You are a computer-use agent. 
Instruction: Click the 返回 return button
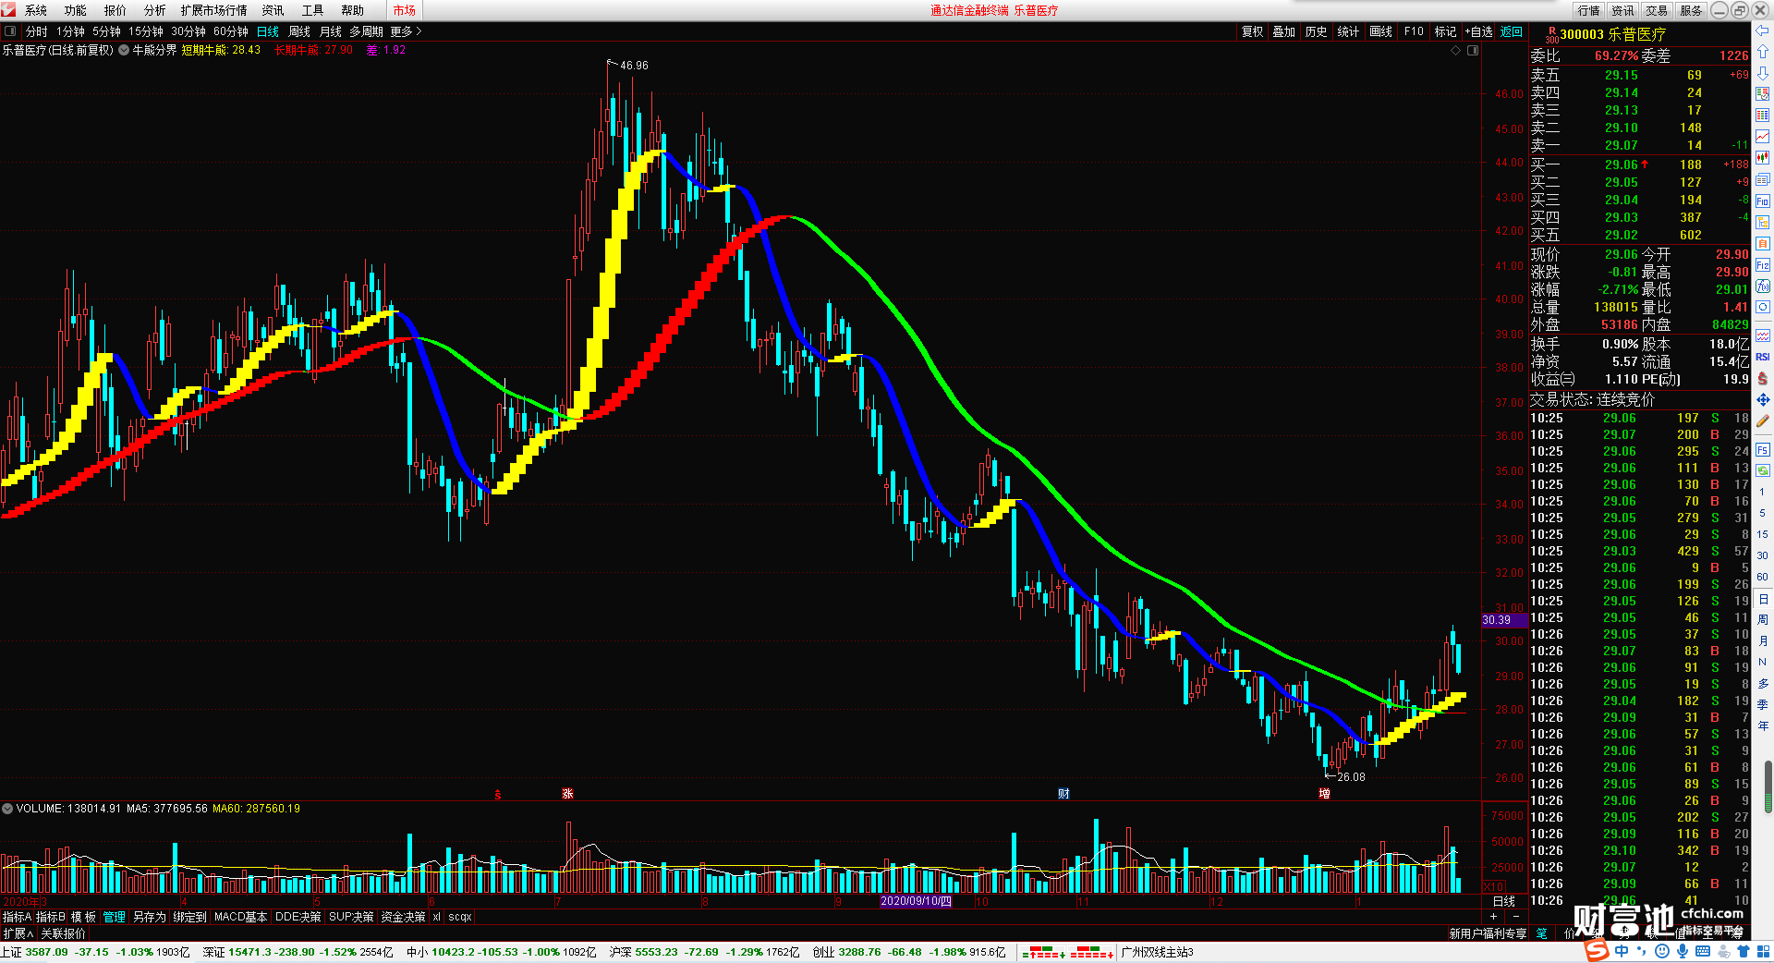click(1512, 31)
